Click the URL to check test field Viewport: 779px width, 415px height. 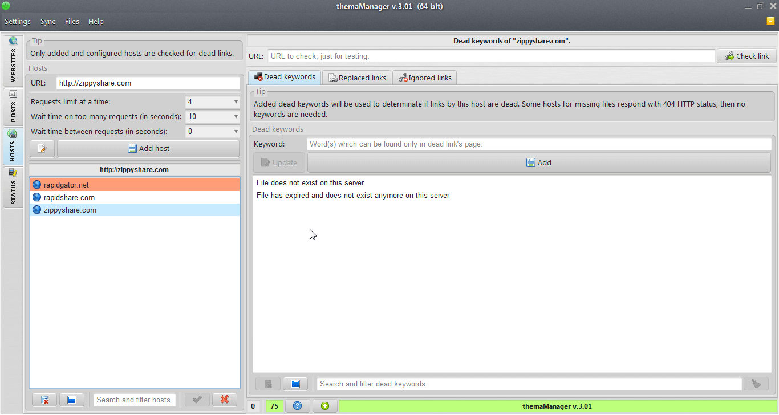[492, 56]
